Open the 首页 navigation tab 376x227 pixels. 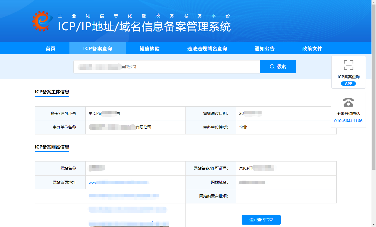pos(51,49)
